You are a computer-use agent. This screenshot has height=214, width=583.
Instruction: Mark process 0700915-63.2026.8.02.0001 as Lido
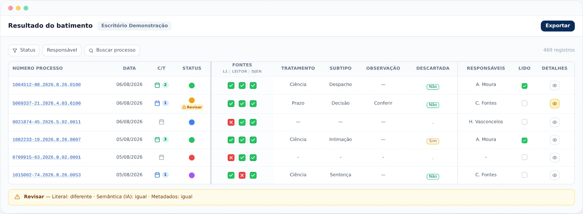click(524, 157)
